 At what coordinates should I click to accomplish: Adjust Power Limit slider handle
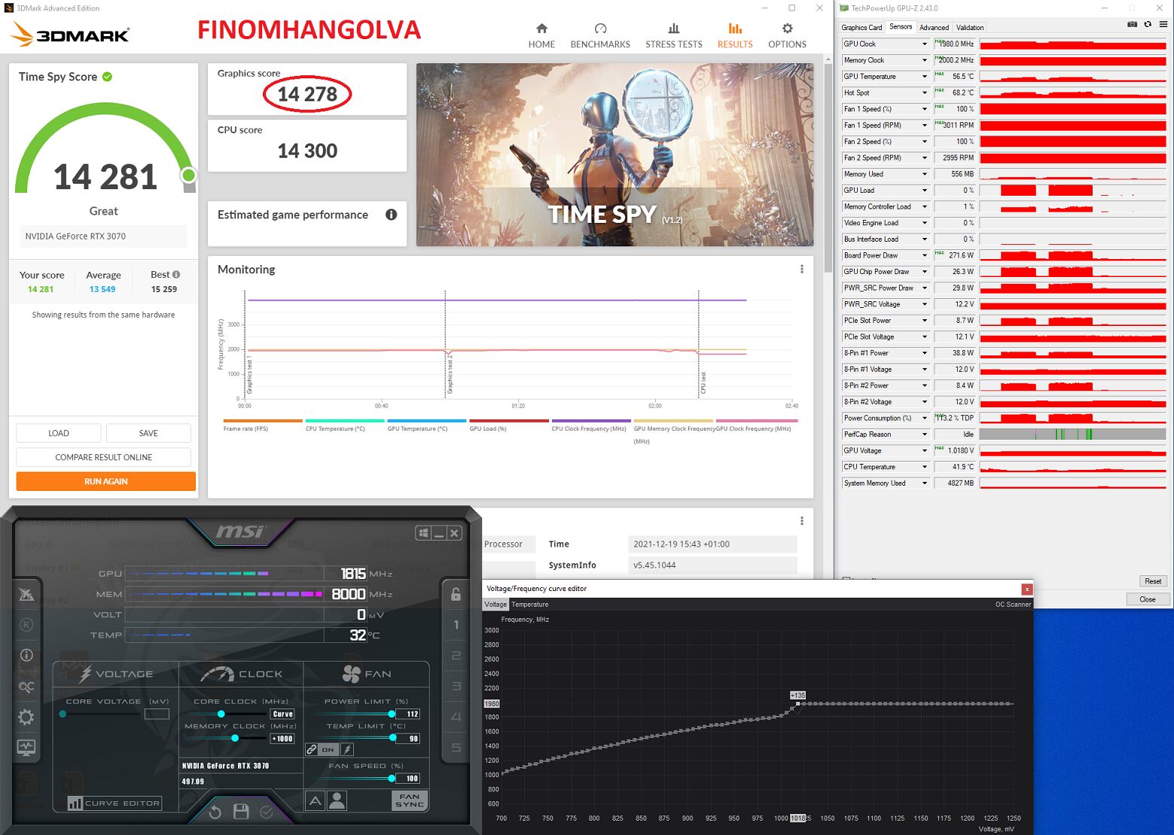392,714
